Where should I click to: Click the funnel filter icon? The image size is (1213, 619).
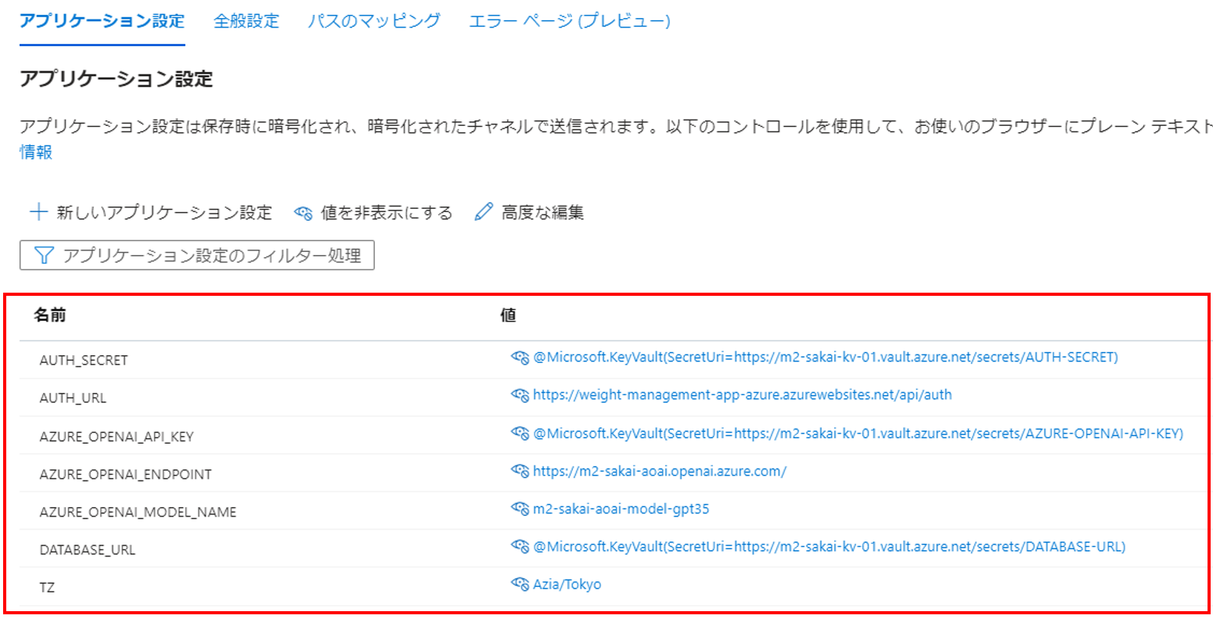(x=44, y=256)
